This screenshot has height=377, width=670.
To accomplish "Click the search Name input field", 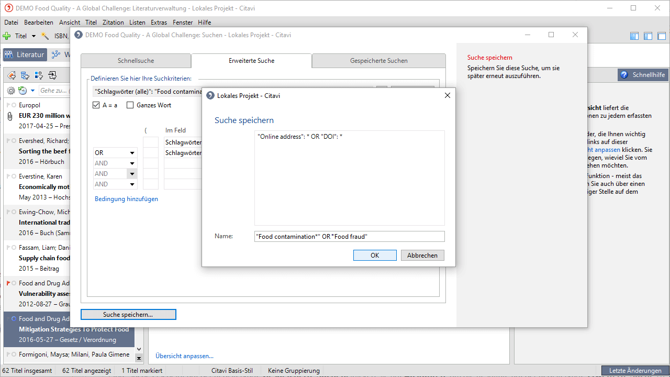I will coord(349,237).
